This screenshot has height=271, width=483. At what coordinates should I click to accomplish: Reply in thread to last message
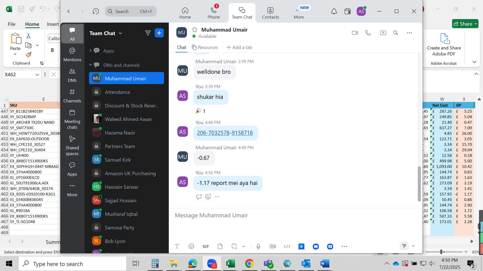pyautogui.click(x=199, y=197)
